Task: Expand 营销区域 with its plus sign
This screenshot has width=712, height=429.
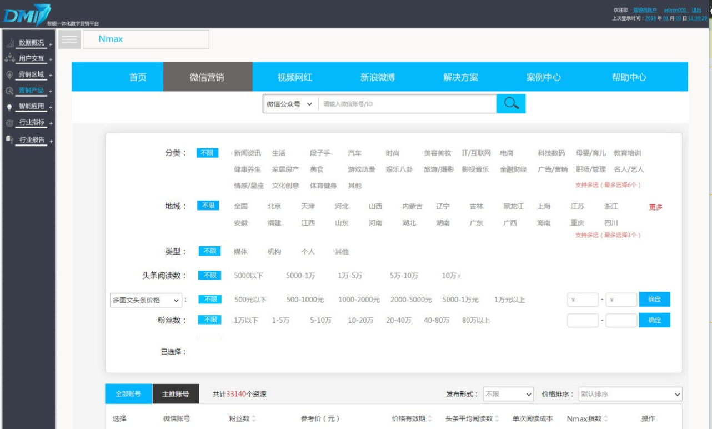Action: tap(51, 76)
